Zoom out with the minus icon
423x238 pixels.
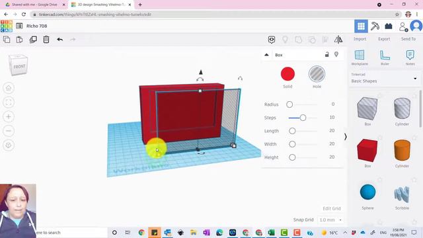(9, 131)
